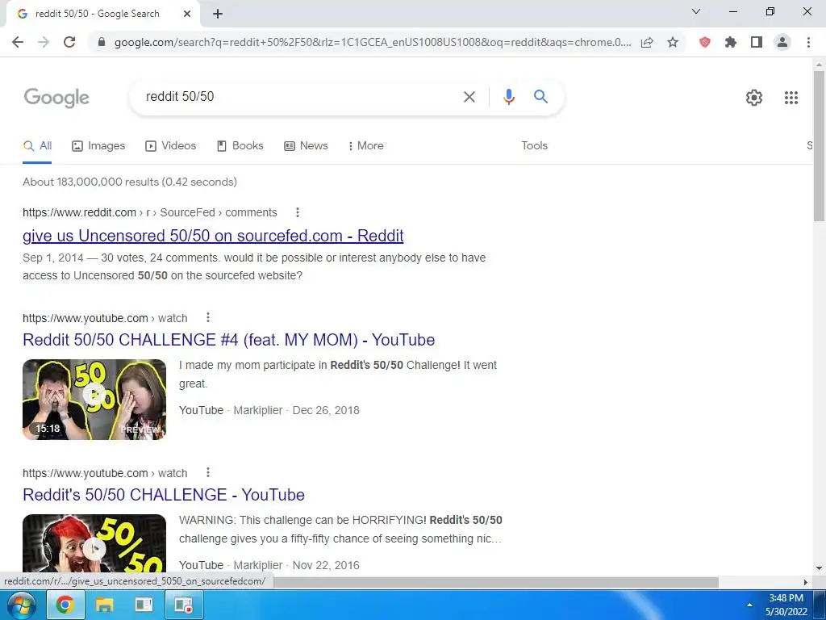Click the Google logo

coord(57,98)
